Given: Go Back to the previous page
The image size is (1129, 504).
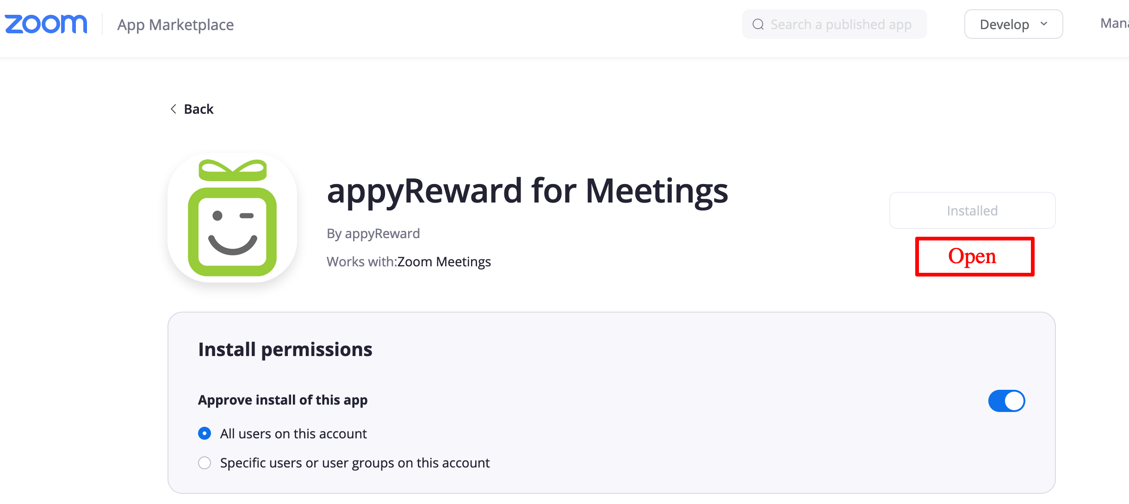Looking at the screenshot, I should 199,109.
